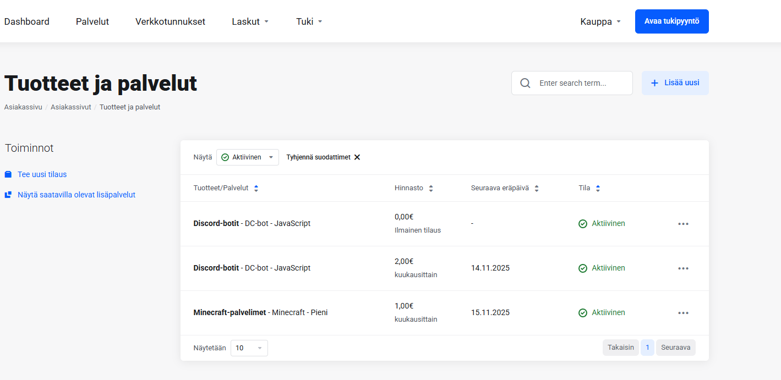The image size is (781, 380).
Task: Open three-dot menu for 2,00€ Discord-botit row
Action: [x=683, y=268]
